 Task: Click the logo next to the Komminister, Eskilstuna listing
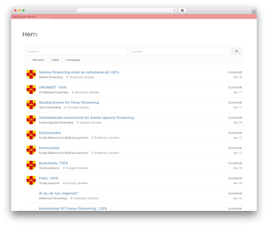31,150
